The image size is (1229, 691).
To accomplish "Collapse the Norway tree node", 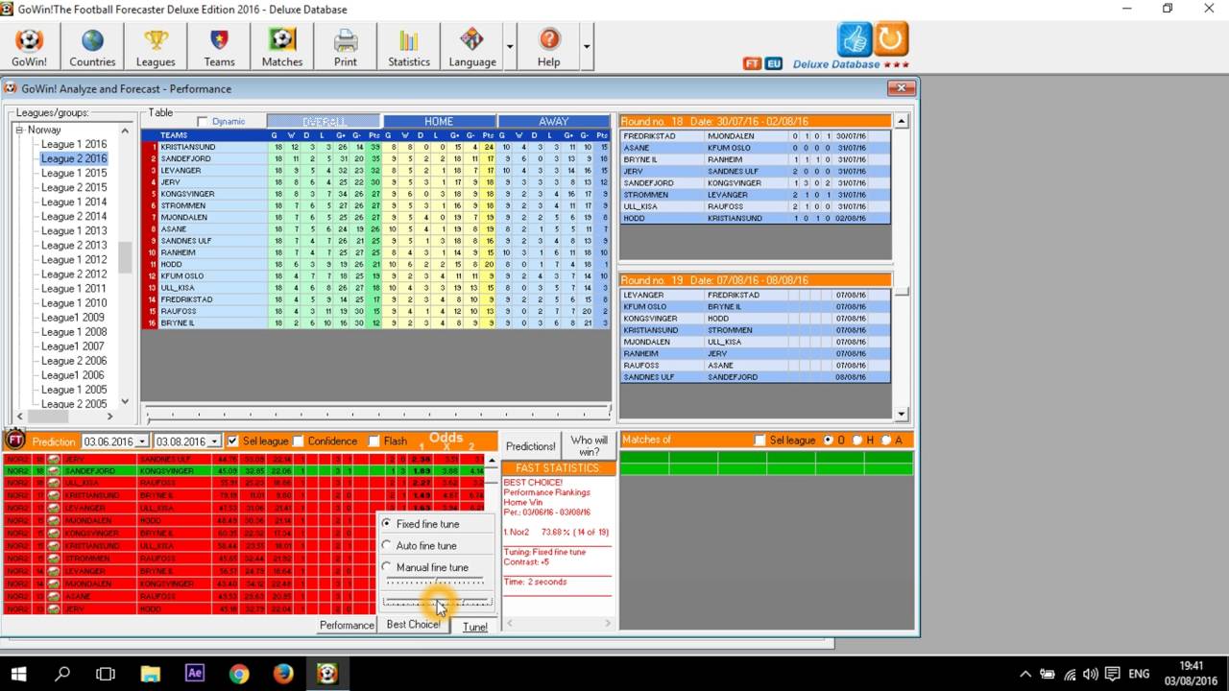I will click(19, 130).
